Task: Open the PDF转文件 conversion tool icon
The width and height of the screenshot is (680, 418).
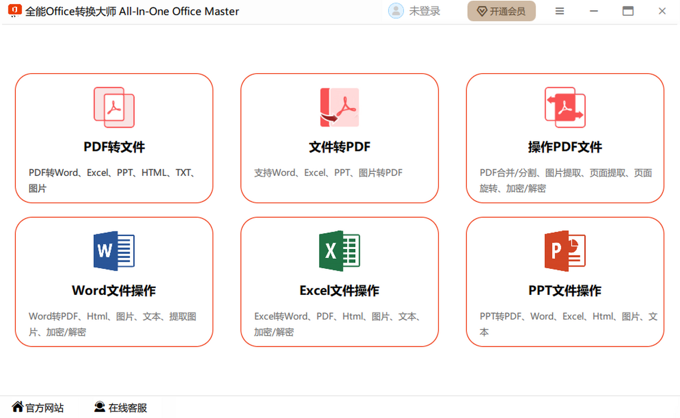Action: click(113, 107)
